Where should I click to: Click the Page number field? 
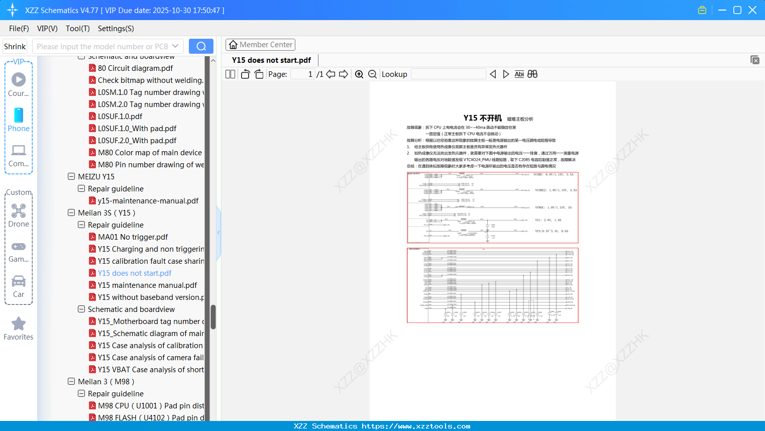[x=303, y=74]
